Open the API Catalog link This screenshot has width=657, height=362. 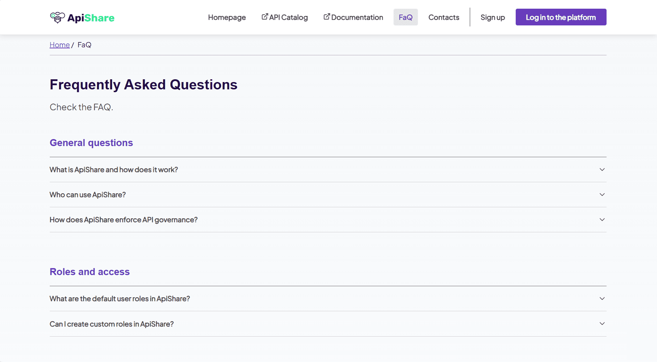(x=285, y=17)
